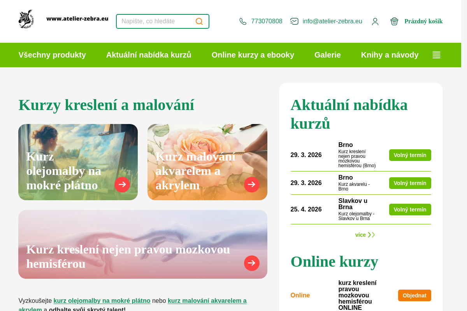Viewport: 467px width, 311px height.
Task: Expand the hamburger menu for more categories
Action: 437,55
